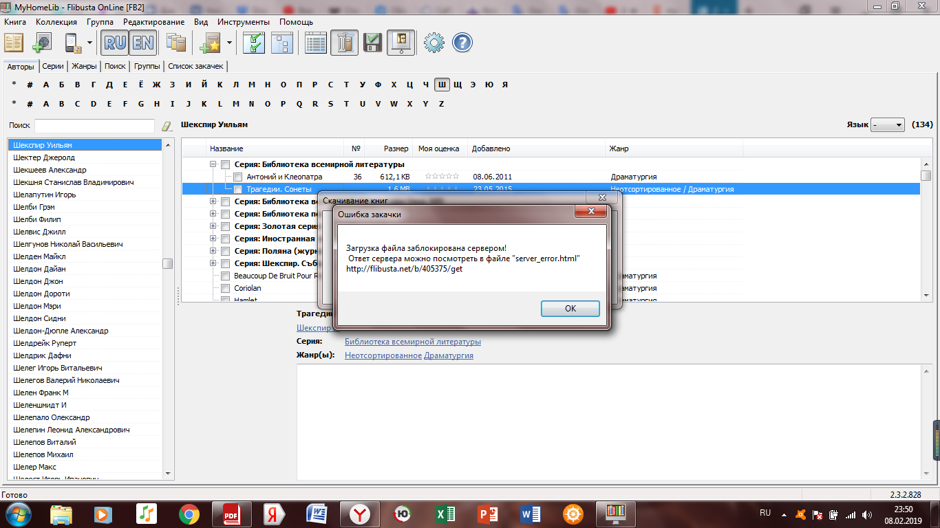Click the add new collection toolbar icon

pyautogui.click(x=42, y=43)
